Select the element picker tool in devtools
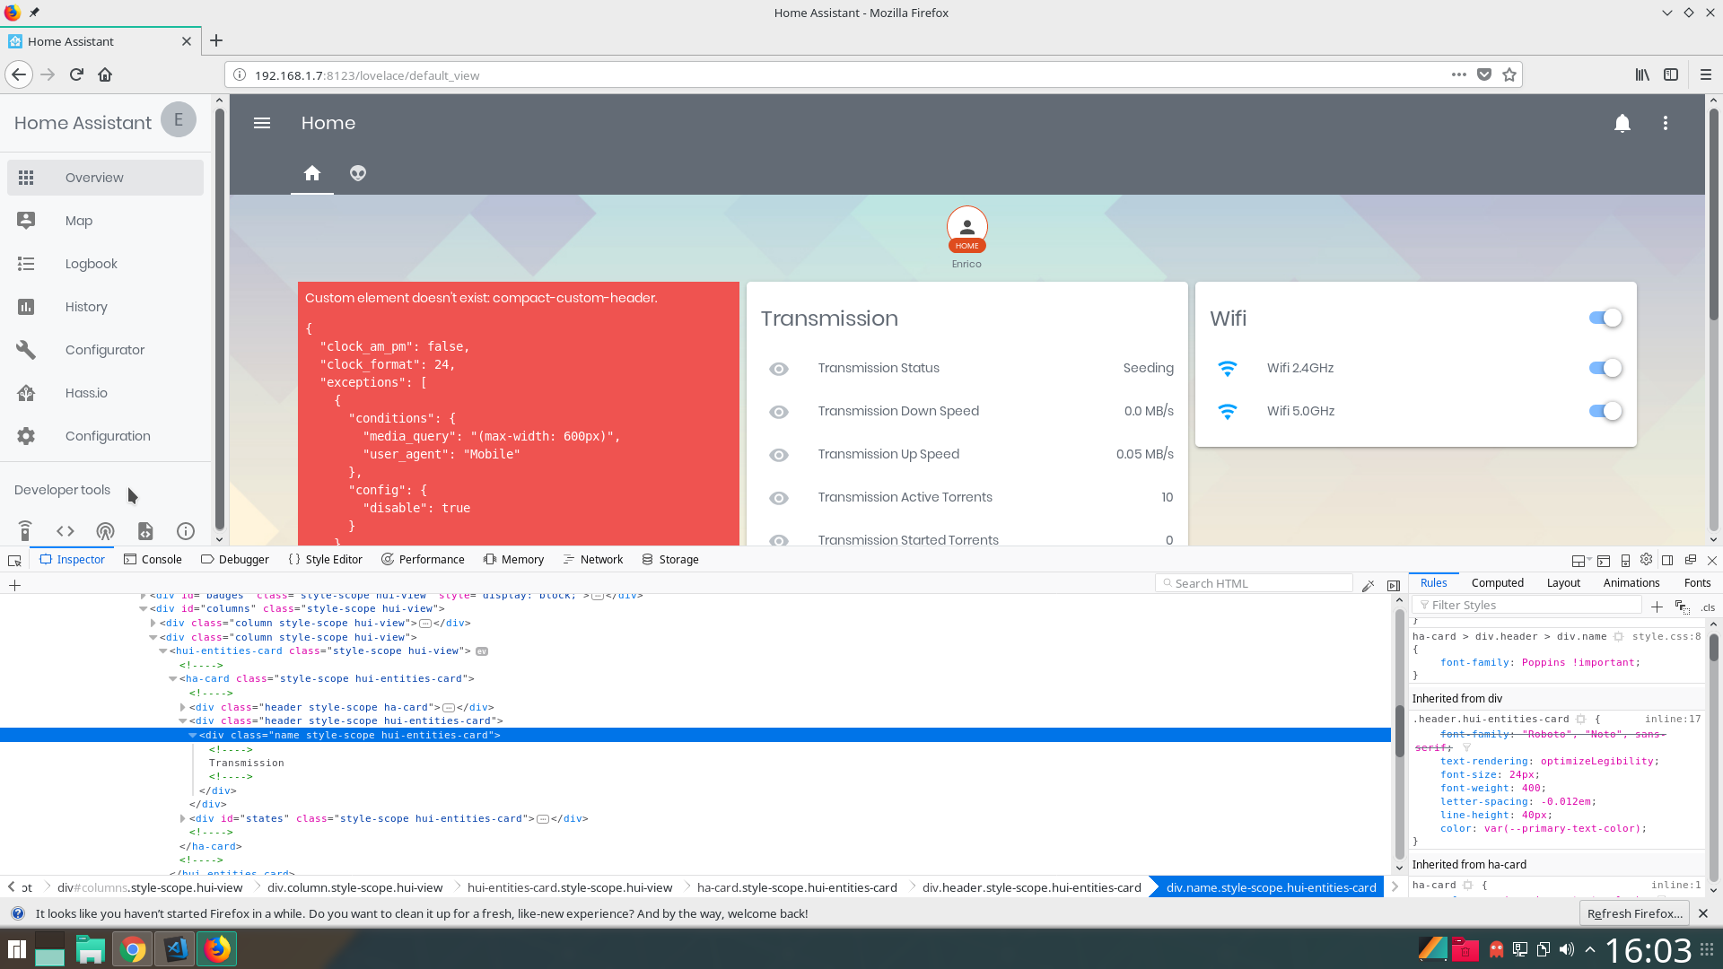 tap(14, 560)
